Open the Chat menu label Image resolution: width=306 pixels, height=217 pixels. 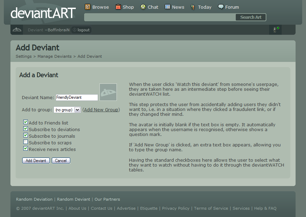[153, 7]
